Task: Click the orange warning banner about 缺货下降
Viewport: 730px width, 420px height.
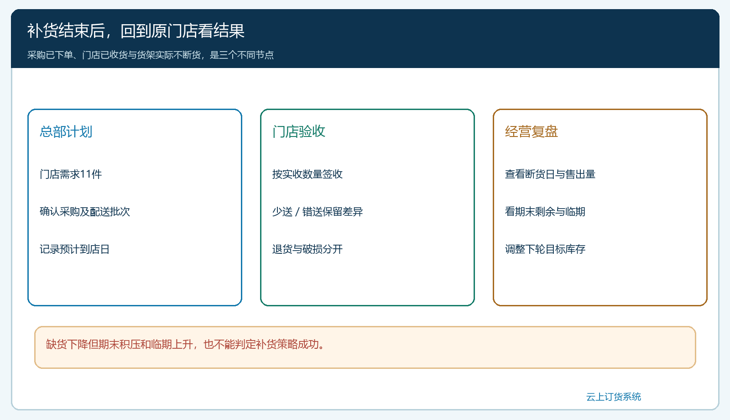Action: (365, 347)
